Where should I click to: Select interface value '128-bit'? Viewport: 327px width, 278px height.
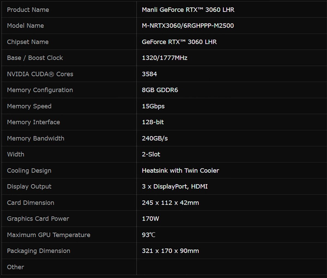point(153,122)
